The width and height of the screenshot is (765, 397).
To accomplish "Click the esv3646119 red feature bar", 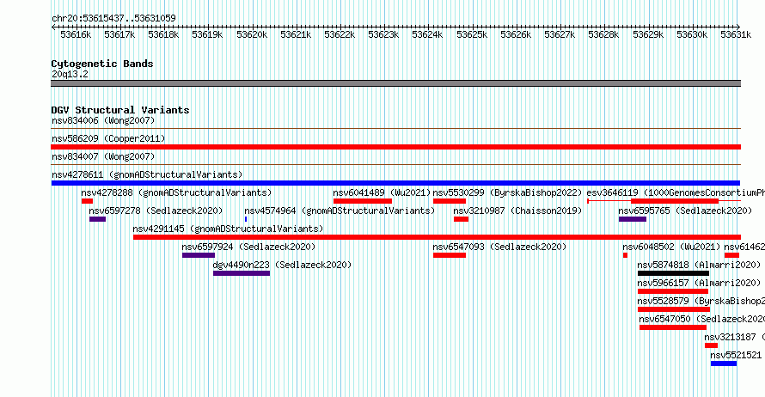I will tap(674, 201).
